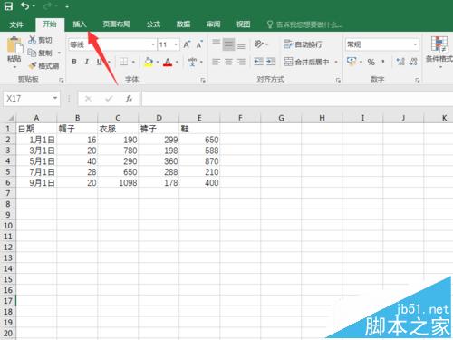Click the Increase Indent icon

271,62
